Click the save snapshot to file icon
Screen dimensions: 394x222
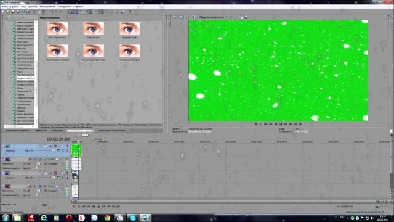point(246,17)
